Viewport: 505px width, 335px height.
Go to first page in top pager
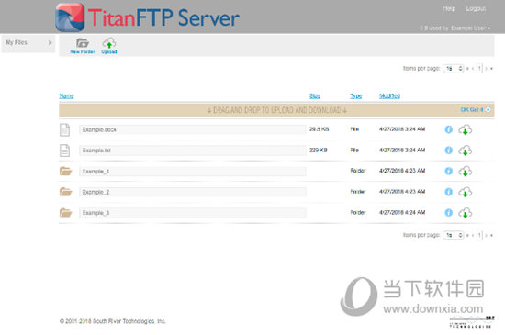[x=467, y=68]
